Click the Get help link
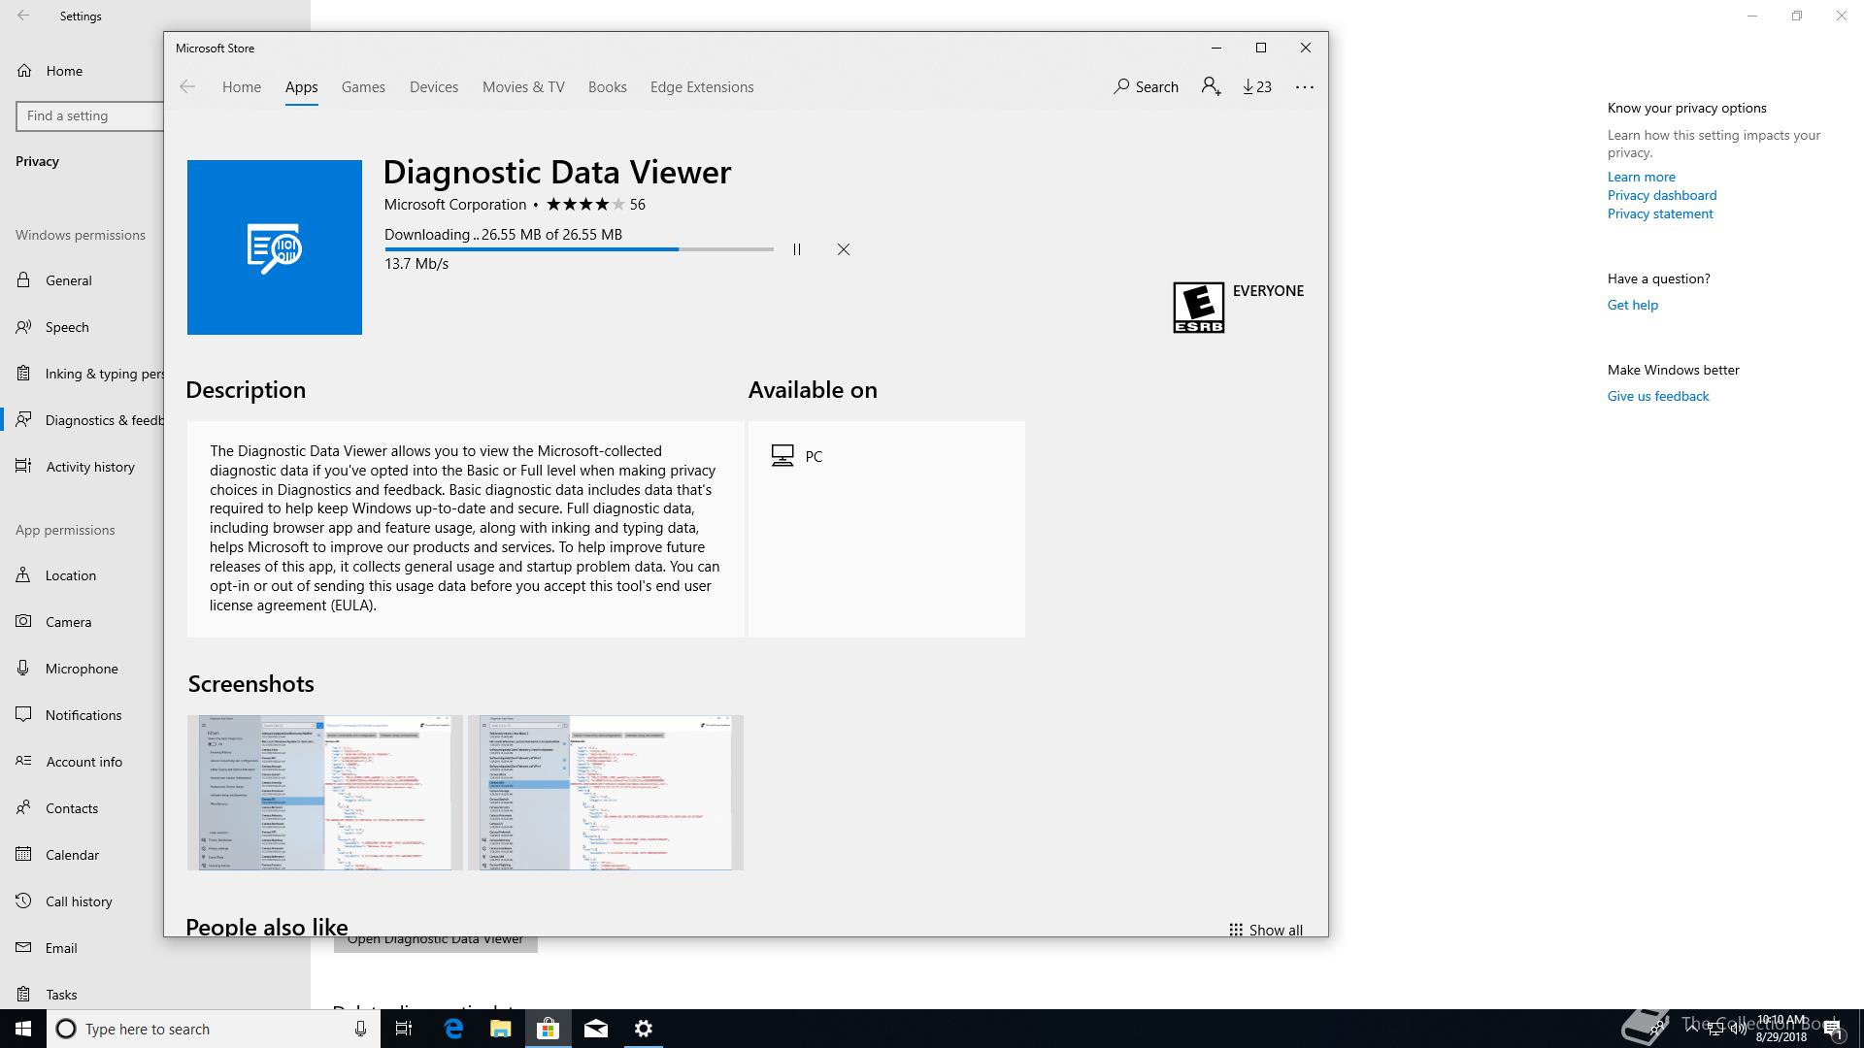 1632,305
